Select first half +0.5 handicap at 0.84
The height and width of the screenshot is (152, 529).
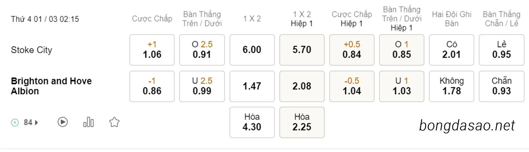pyautogui.click(x=352, y=50)
